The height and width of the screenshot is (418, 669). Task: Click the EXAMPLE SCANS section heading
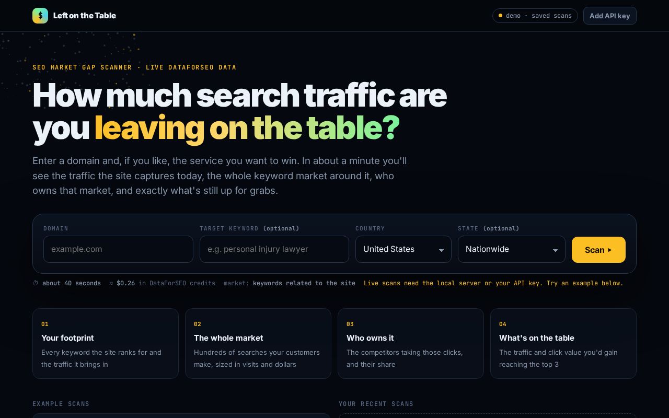click(x=61, y=404)
